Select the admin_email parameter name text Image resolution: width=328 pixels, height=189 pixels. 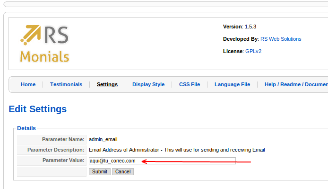coord(103,139)
